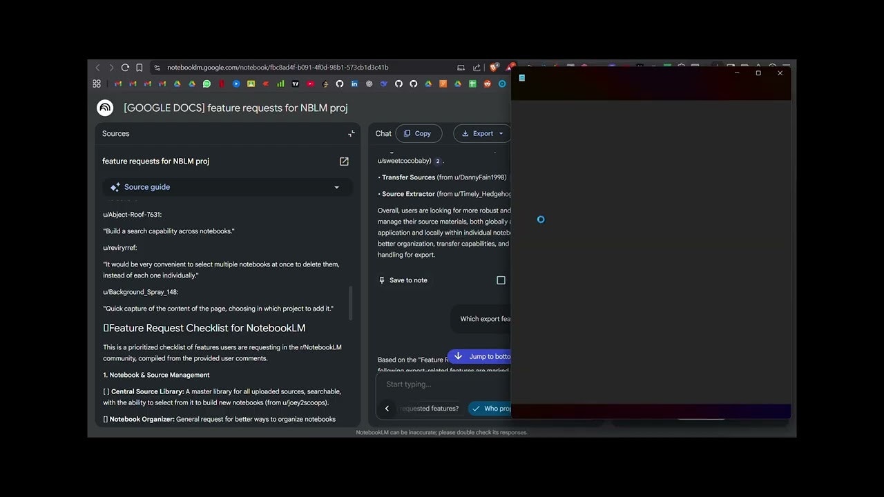The image size is (884, 497).
Task: Reload the NotebookLM page
Action: (x=125, y=68)
